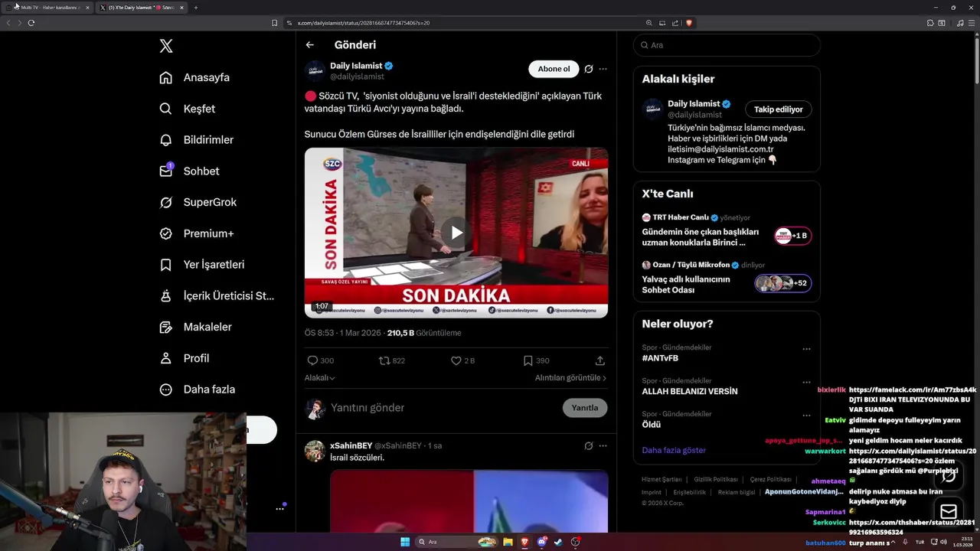Click the floating messages envelope icon
Viewport: 980px width, 551px height.
click(949, 512)
